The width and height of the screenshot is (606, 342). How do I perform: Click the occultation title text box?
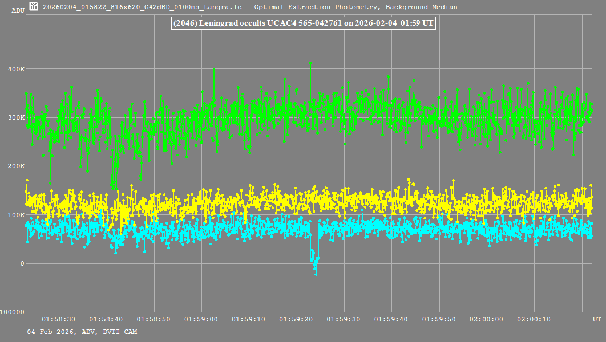tap(303, 23)
